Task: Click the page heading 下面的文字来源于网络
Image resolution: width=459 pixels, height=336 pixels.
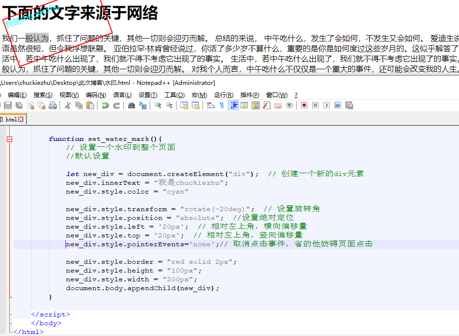Action: (80, 13)
